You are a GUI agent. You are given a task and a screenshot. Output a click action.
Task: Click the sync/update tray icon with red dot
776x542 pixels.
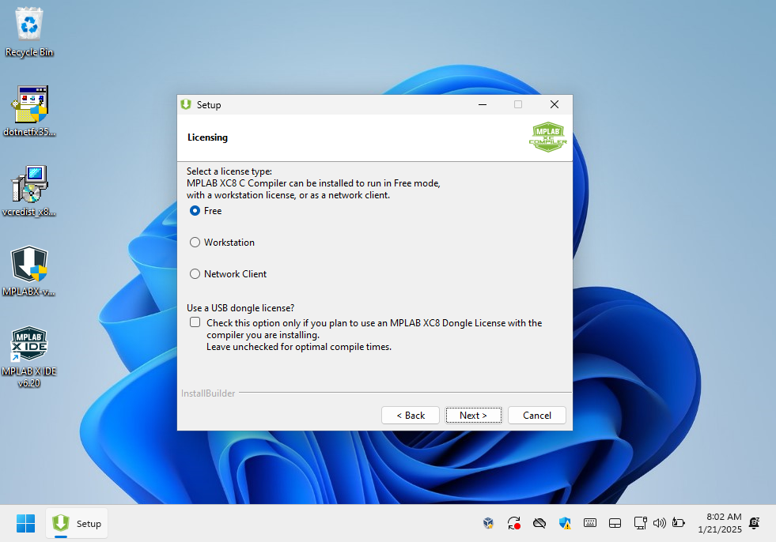(x=514, y=523)
